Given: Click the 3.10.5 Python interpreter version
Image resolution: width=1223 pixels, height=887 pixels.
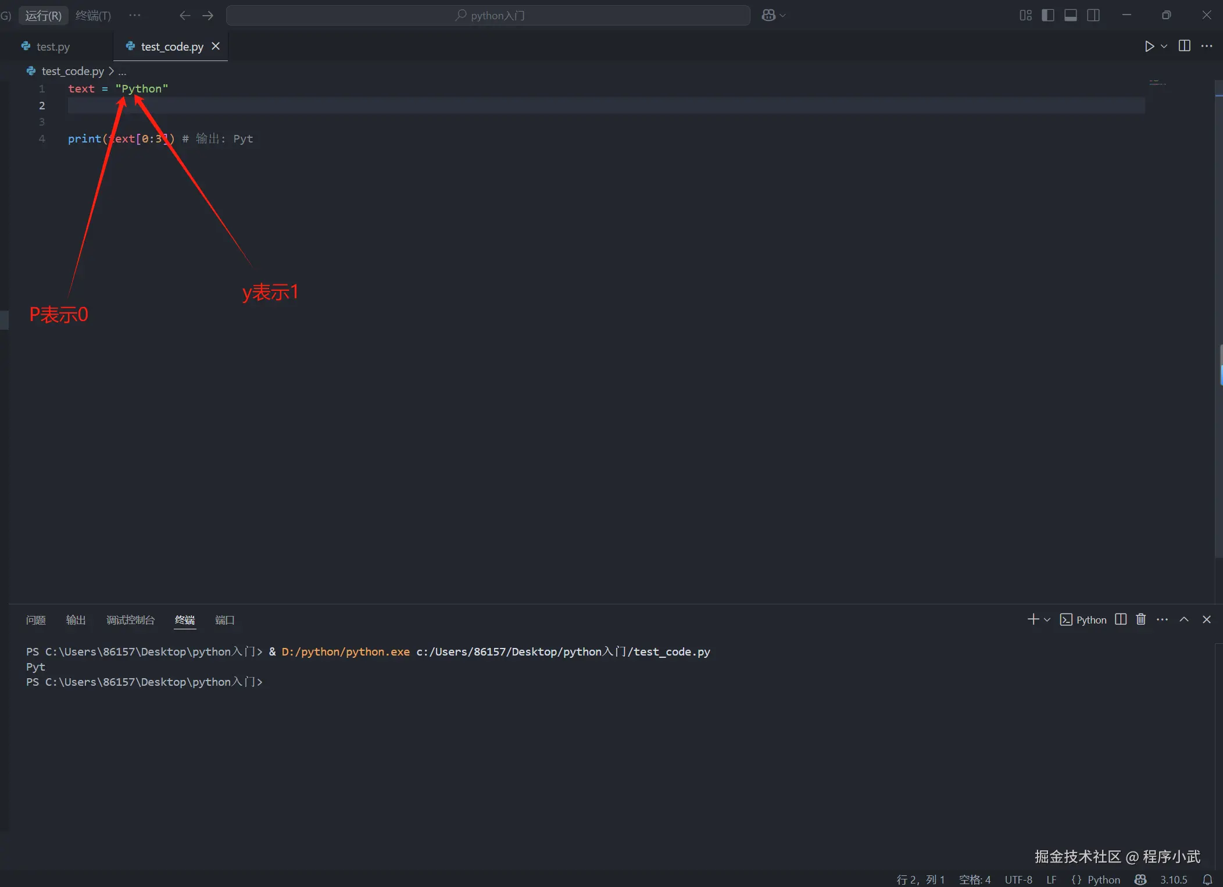Looking at the screenshot, I should (x=1174, y=879).
